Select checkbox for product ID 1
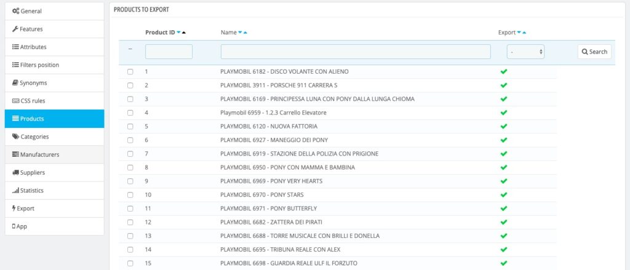 pos(130,71)
